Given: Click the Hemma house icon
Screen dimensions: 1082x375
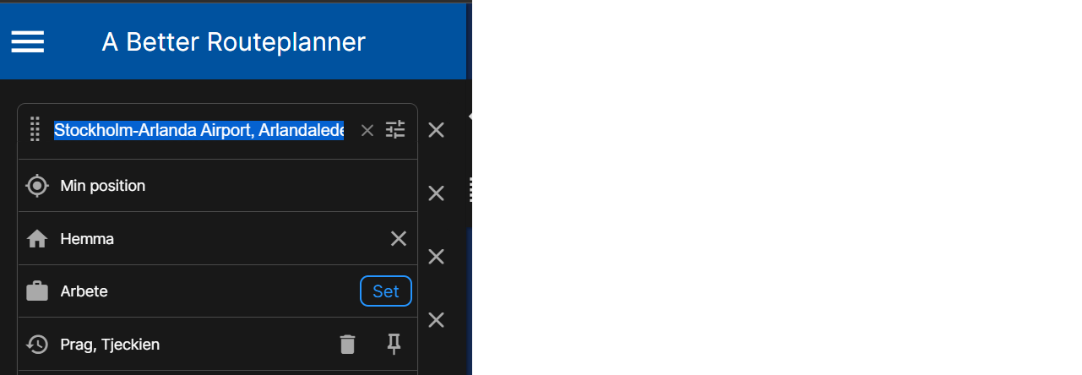Looking at the screenshot, I should [37, 239].
